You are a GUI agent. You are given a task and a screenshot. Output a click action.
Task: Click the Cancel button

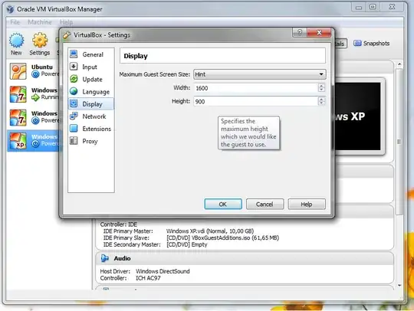tap(264, 205)
